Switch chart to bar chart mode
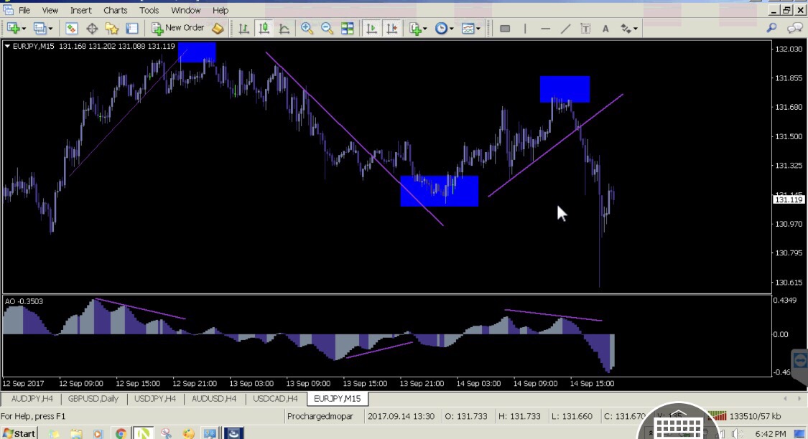 [x=243, y=28]
